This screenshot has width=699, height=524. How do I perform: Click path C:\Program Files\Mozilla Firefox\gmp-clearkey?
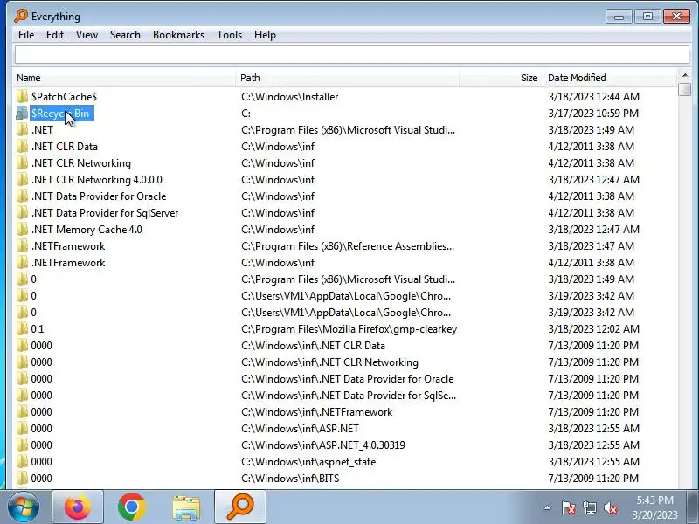[349, 329]
